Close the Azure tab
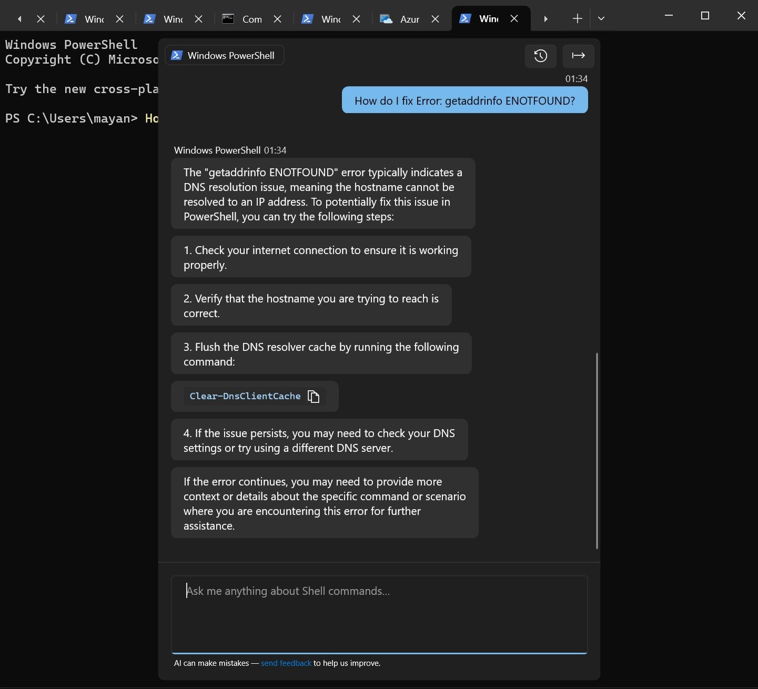Screen dimensions: 758x689 click(435, 19)
